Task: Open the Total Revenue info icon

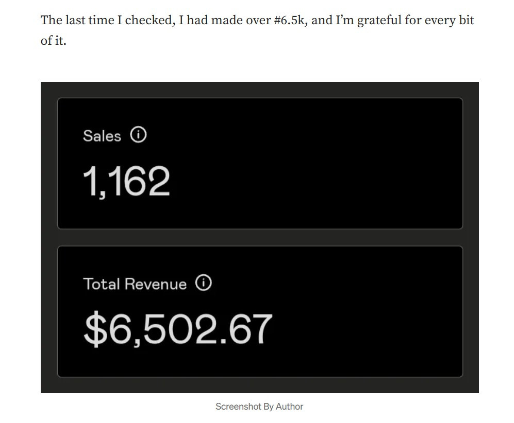Action: [x=204, y=283]
